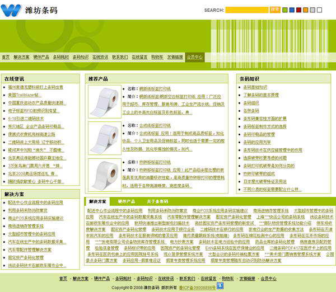The width and height of the screenshot is (336, 292).
Task: Open 条码耗材 in the top navigation bar
Action: tap(61, 57)
